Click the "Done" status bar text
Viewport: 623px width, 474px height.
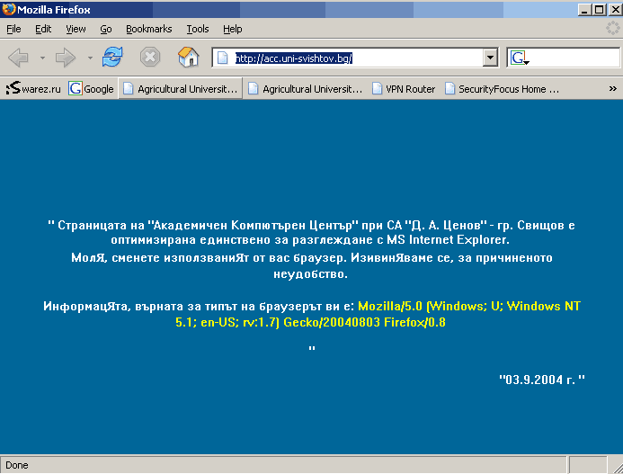17,465
